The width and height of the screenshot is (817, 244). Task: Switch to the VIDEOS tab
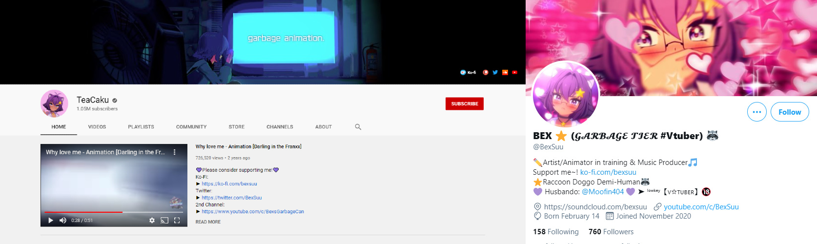[97, 127]
